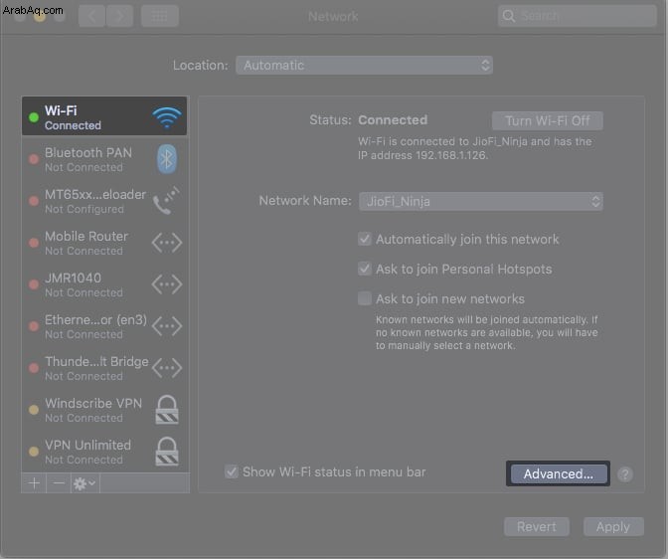Click the arrows icon for Thunde...lt Bridge
This screenshot has height=559, width=668.
[x=167, y=368]
